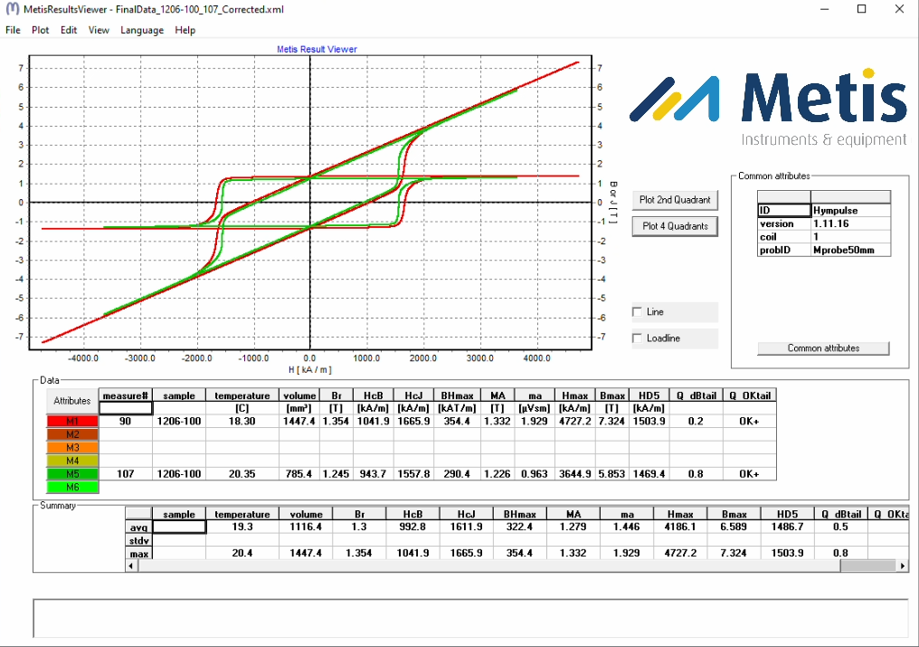Open the Plot menu
Image resolution: width=919 pixels, height=647 pixels.
[x=40, y=30]
